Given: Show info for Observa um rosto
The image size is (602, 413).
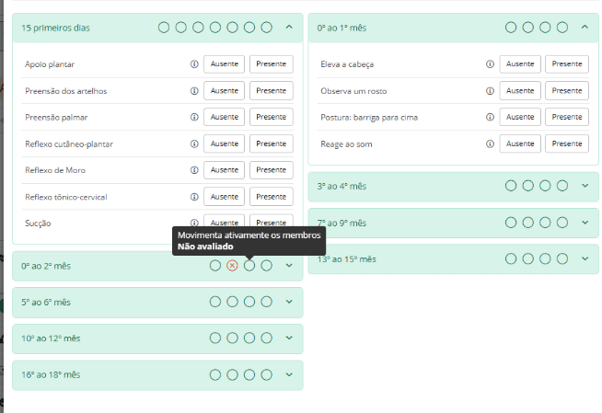Looking at the screenshot, I should tap(490, 91).
